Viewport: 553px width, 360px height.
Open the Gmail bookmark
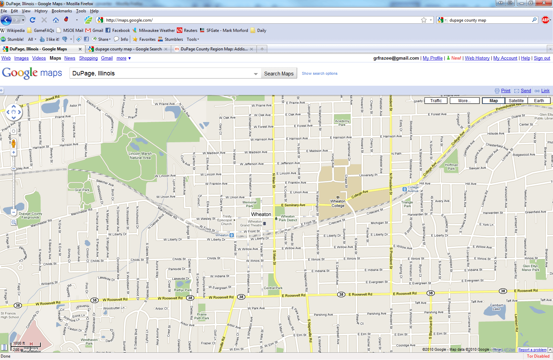click(94, 31)
